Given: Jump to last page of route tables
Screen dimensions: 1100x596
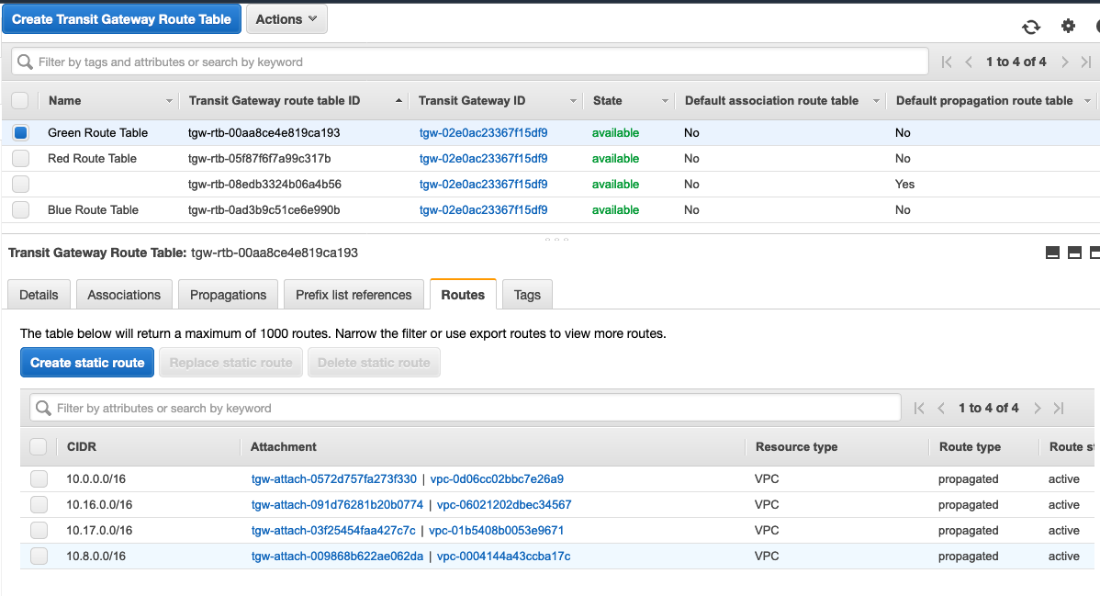Looking at the screenshot, I should [x=1086, y=62].
